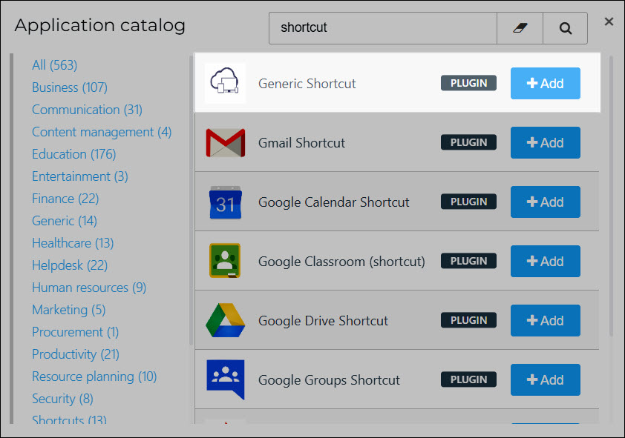Click the 'Google Calendar Shortcut' title text
Screen dimensions: 625x438
tap(333, 202)
